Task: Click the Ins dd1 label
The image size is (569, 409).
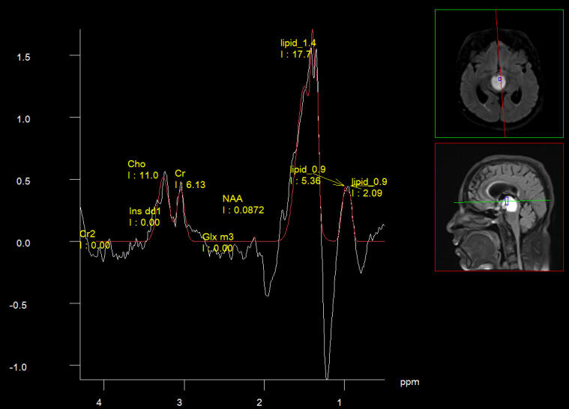Action: click(145, 211)
